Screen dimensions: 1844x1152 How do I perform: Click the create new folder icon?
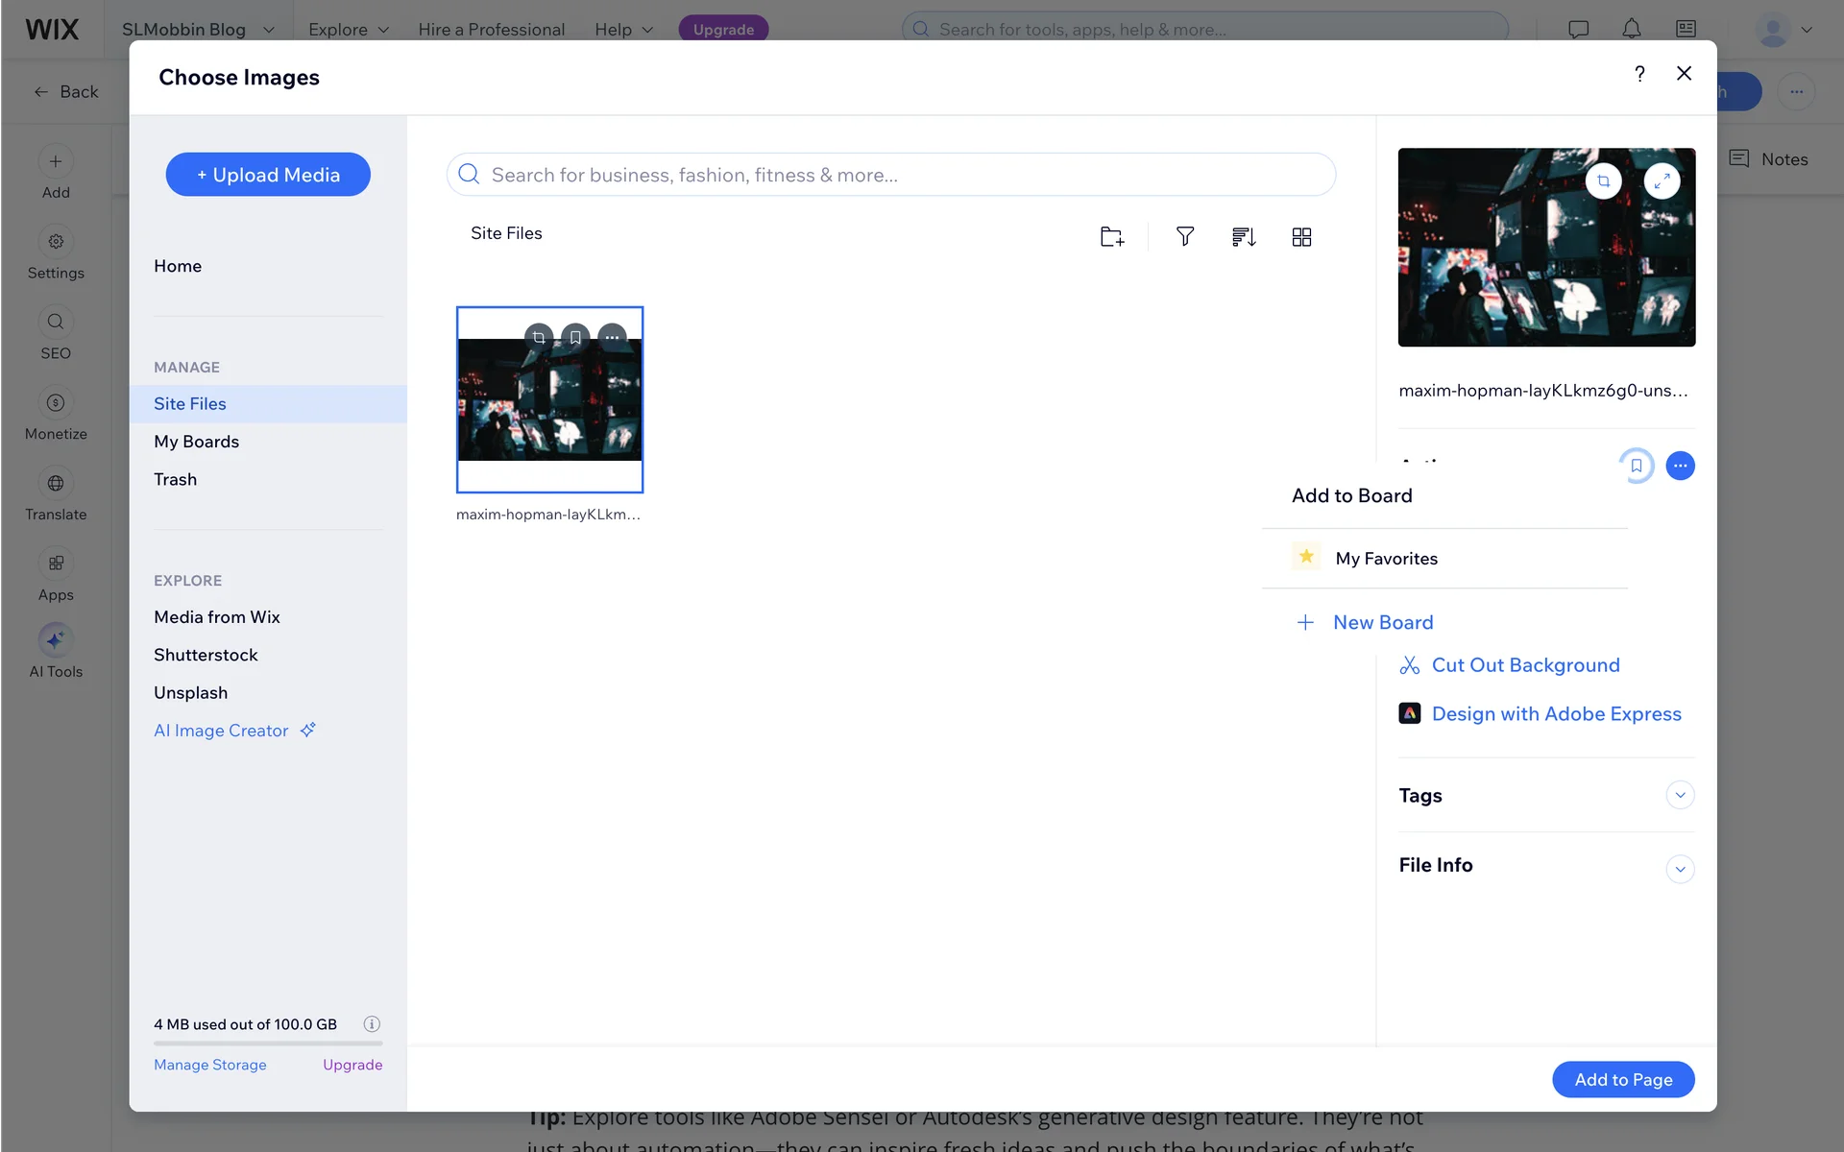click(x=1111, y=237)
